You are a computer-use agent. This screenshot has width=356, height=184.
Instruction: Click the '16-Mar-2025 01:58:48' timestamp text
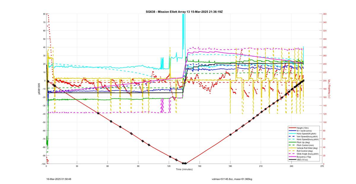point(59,179)
